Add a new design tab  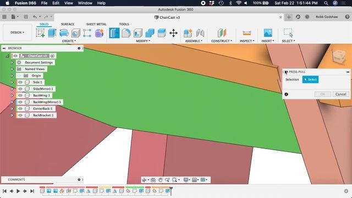(x=289, y=17)
